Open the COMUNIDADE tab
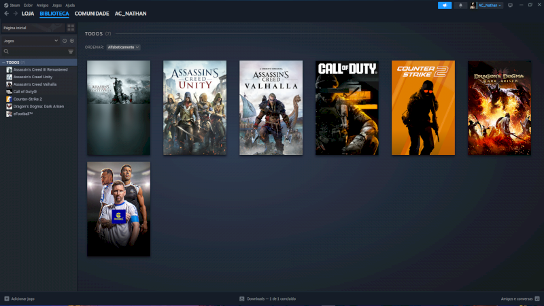 click(92, 14)
